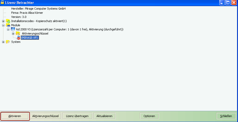Click the Aktivieren button
This screenshot has width=238, height=122.
click(x=15, y=116)
